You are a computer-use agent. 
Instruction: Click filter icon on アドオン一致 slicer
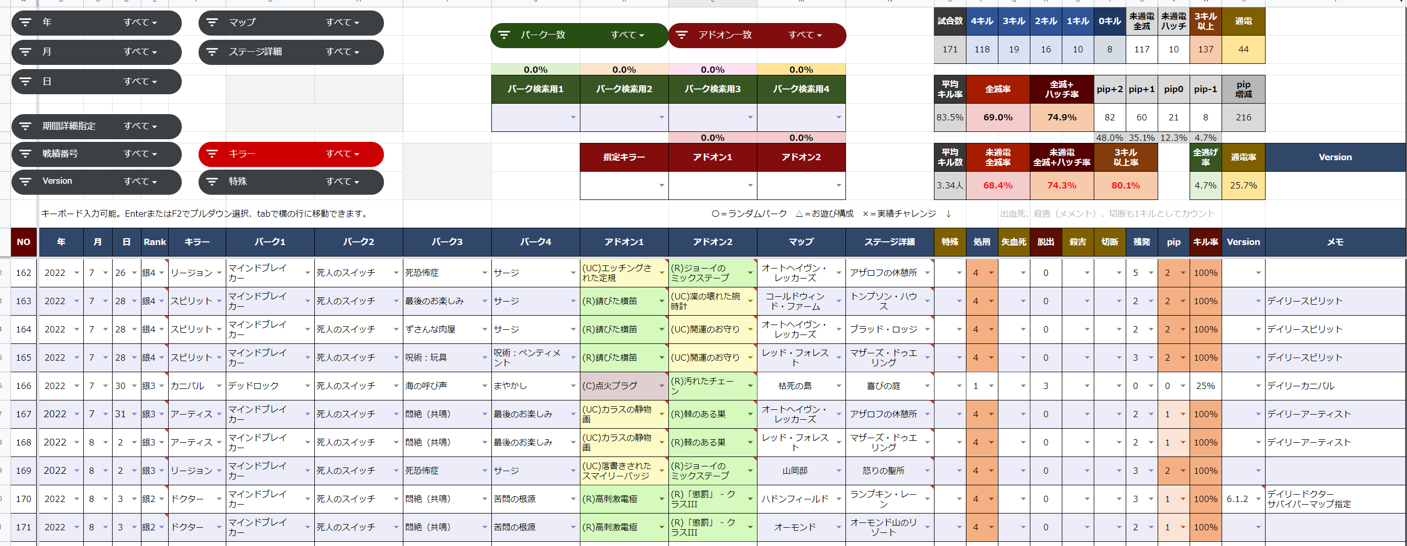(681, 35)
